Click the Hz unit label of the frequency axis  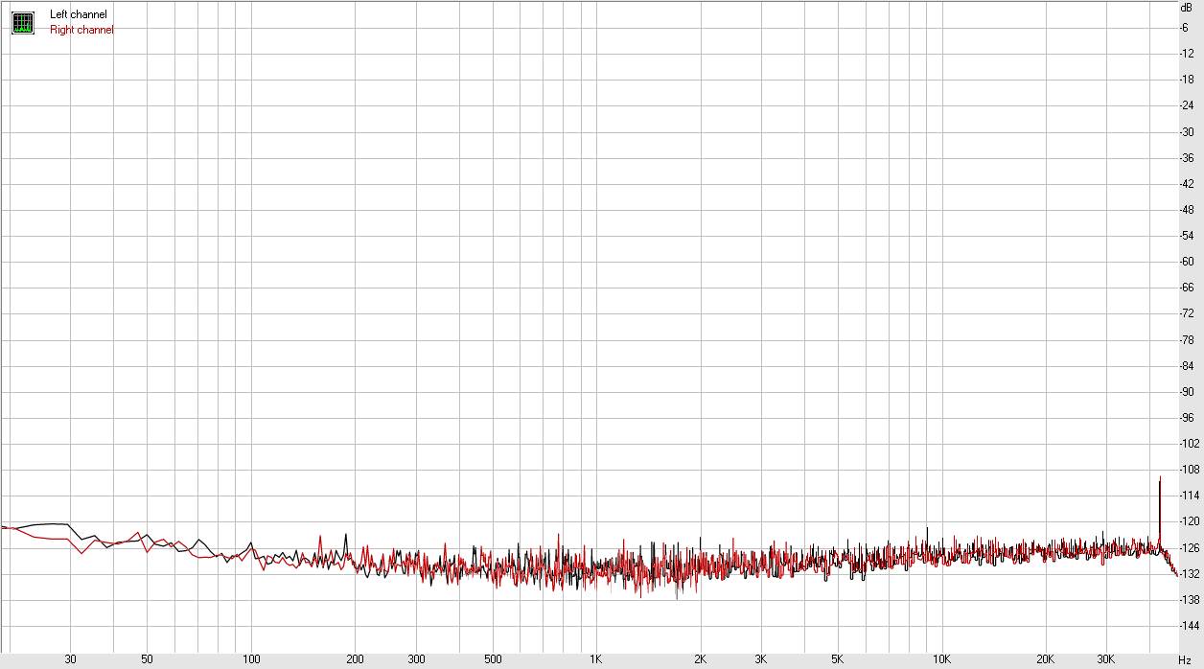coord(1185,660)
